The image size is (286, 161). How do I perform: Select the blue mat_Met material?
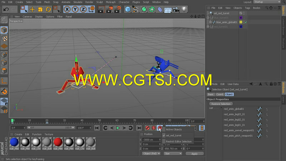click(14, 142)
